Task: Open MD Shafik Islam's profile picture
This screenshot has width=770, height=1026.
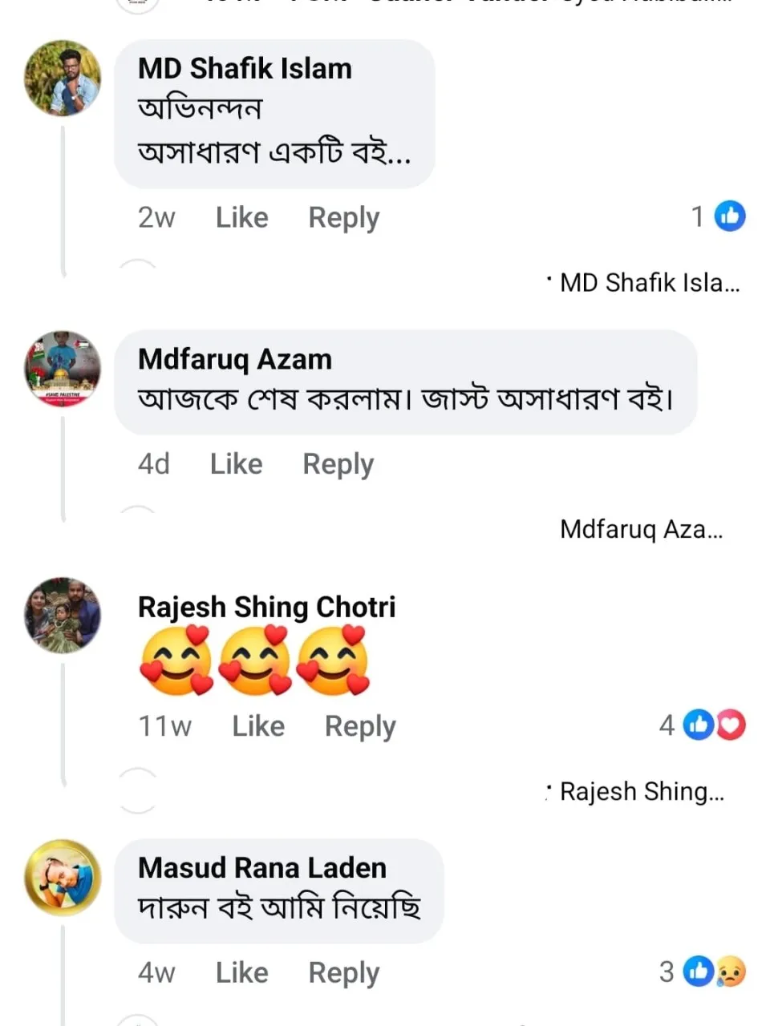Action: (x=63, y=79)
